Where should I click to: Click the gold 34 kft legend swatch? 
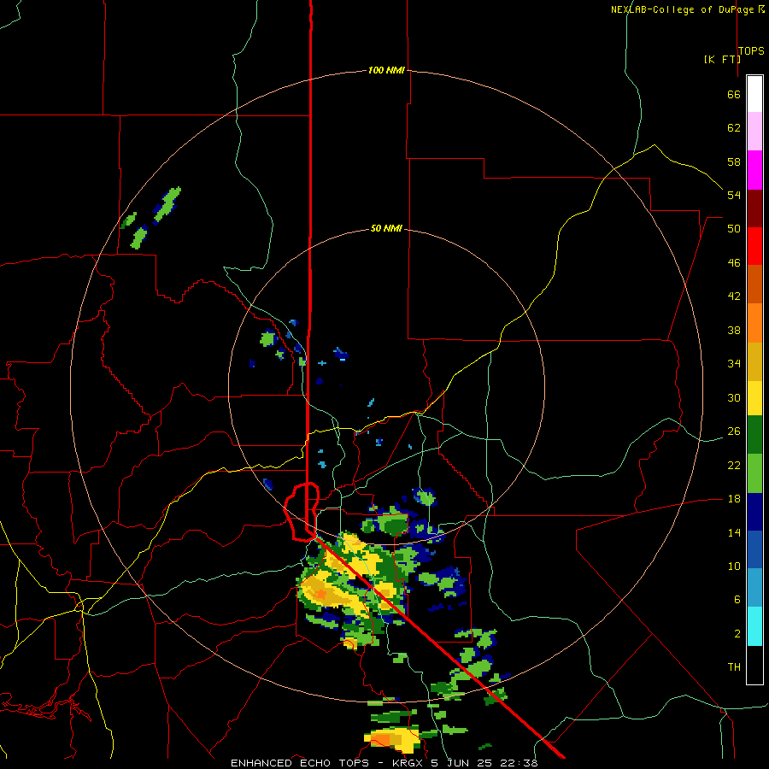pyautogui.click(x=754, y=361)
